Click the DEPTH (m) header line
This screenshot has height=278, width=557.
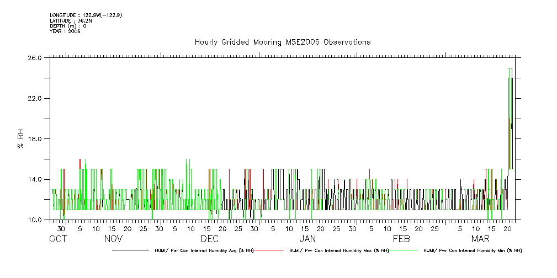(68, 26)
